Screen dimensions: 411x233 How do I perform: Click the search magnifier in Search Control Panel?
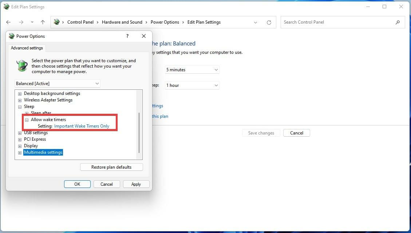tap(398, 22)
